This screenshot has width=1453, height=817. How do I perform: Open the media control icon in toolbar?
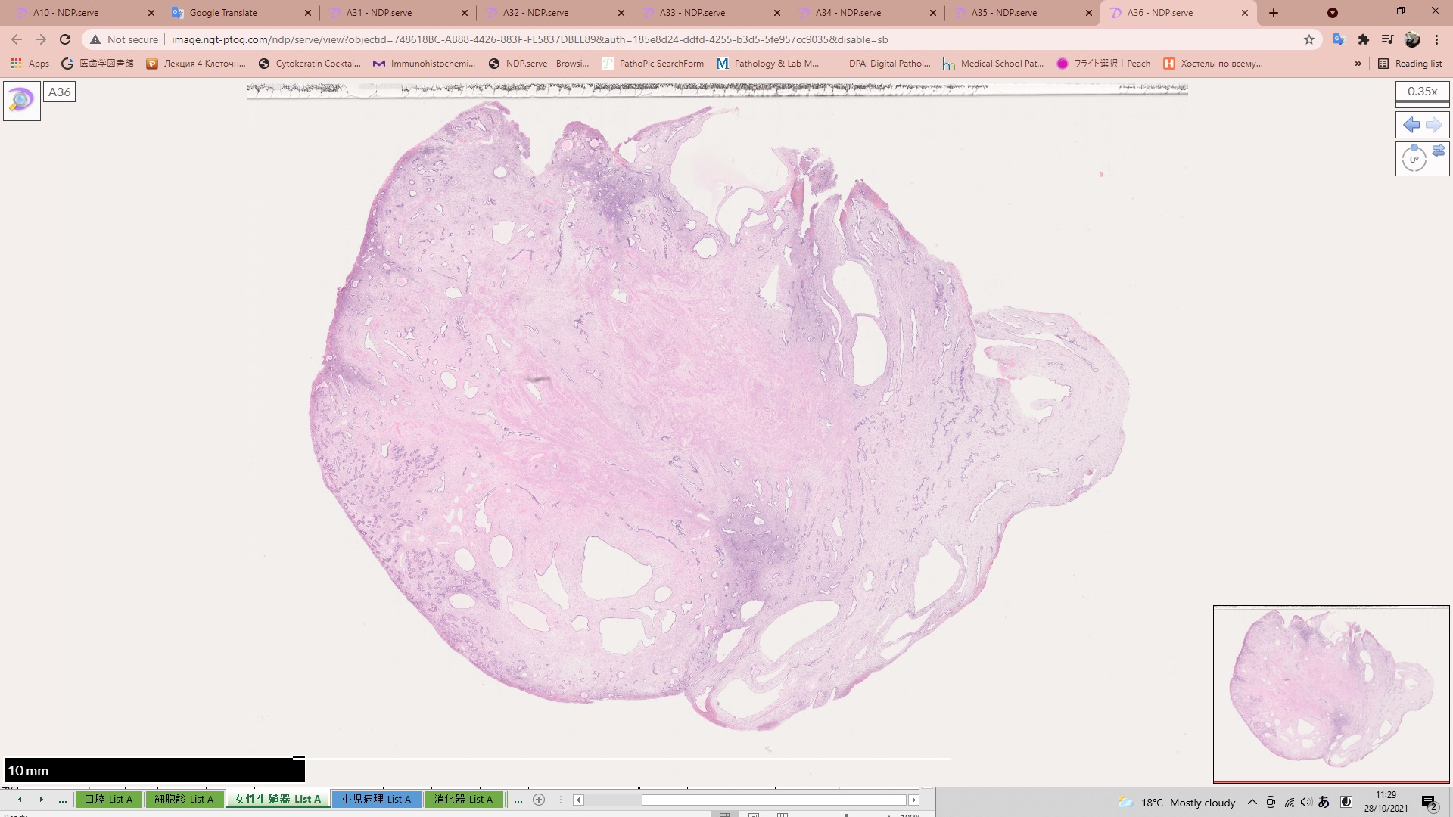click(x=1388, y=39)
